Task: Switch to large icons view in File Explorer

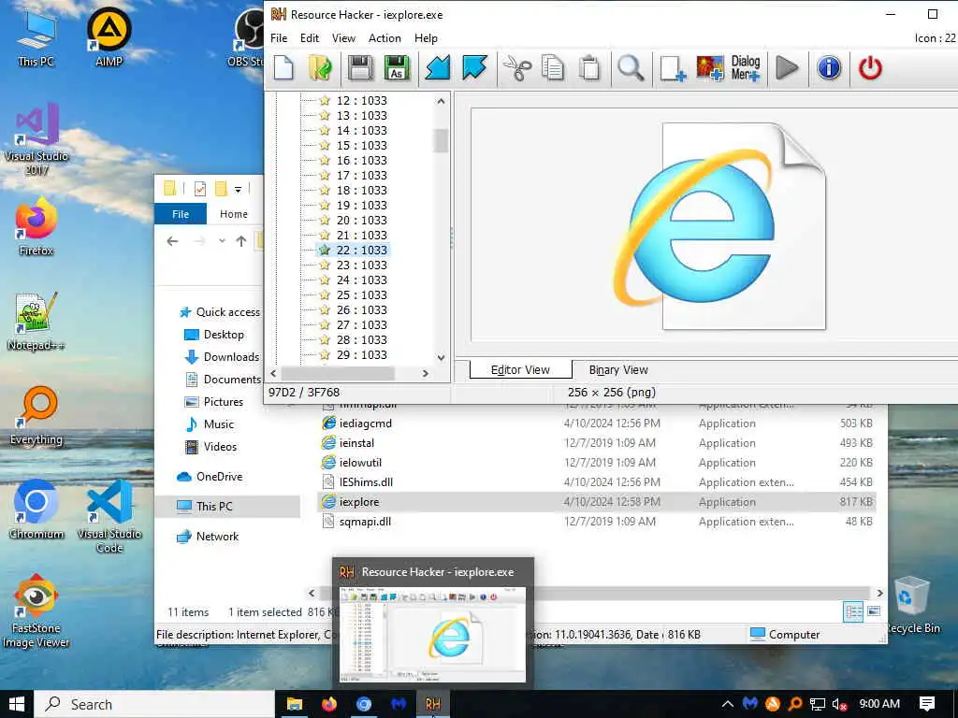Action: (x=874, y=611)
